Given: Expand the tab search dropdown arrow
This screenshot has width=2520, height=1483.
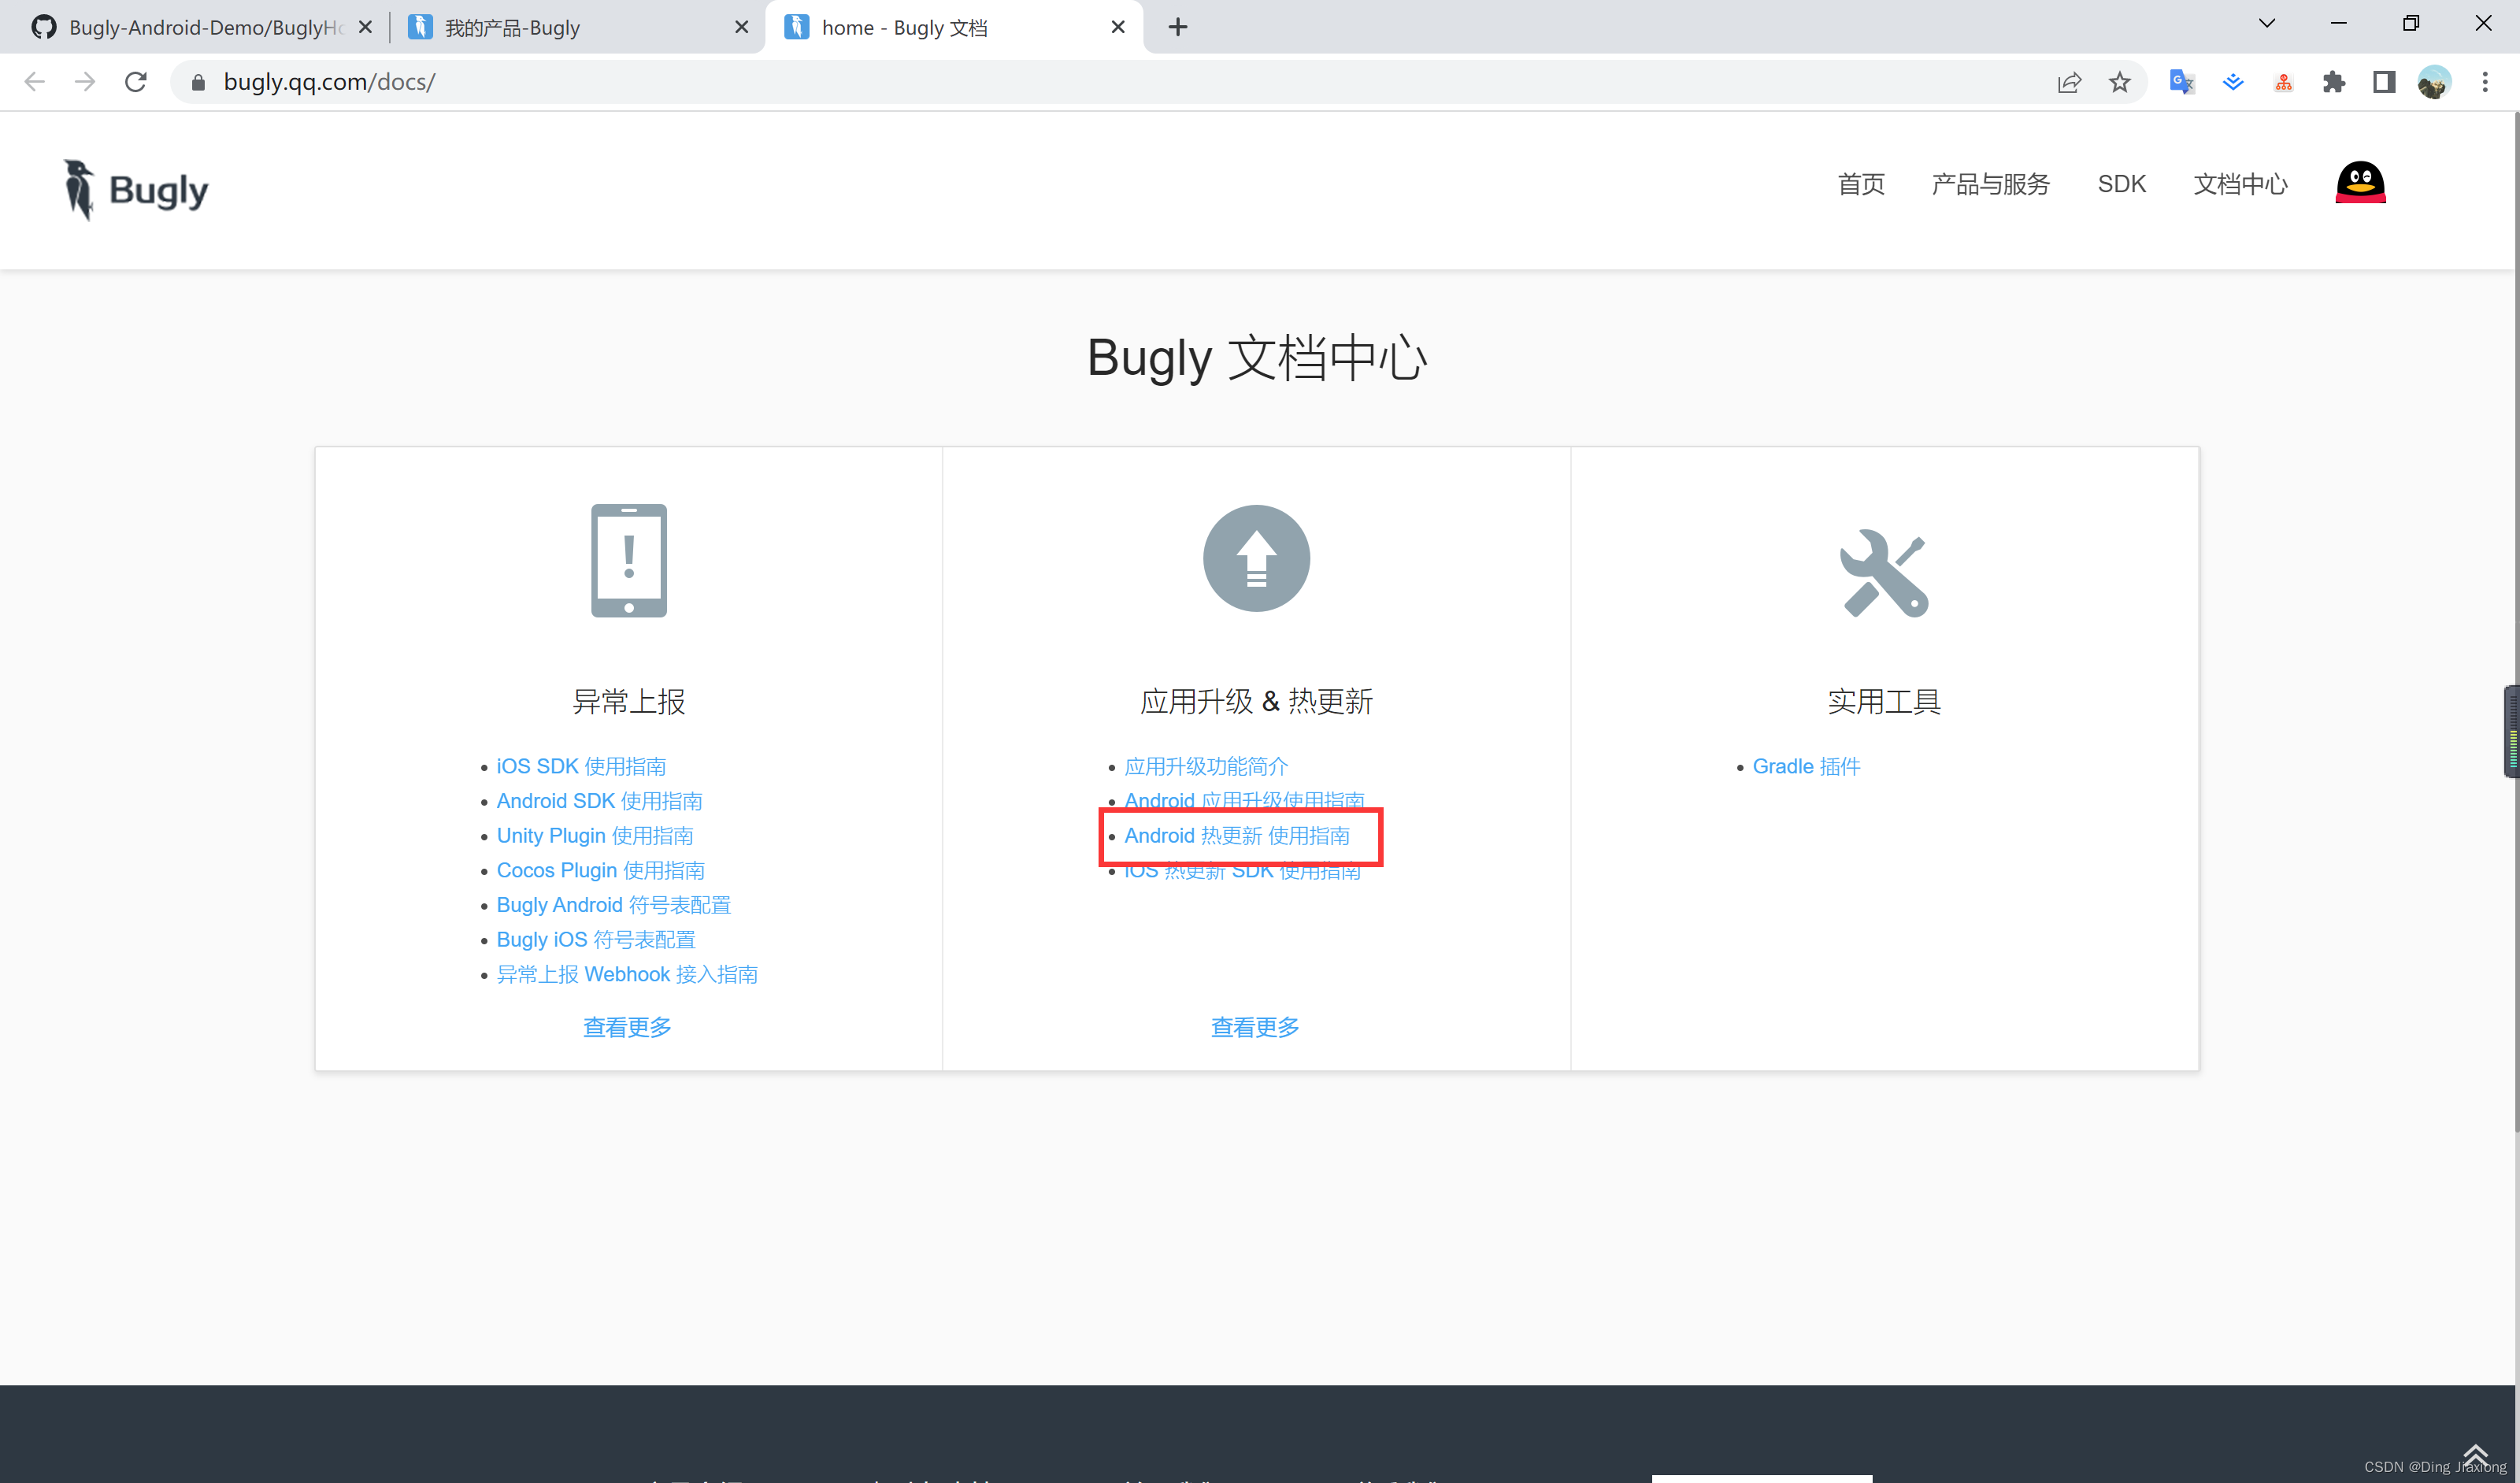Looking at the screenshot, I should 2267,24.
